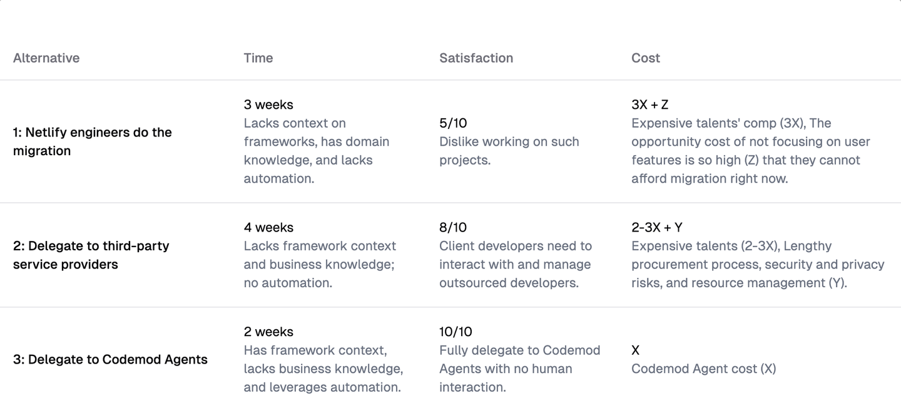Click the Dislike working on such projects text
Screen dimensions: 901x418
coord(509,151)
